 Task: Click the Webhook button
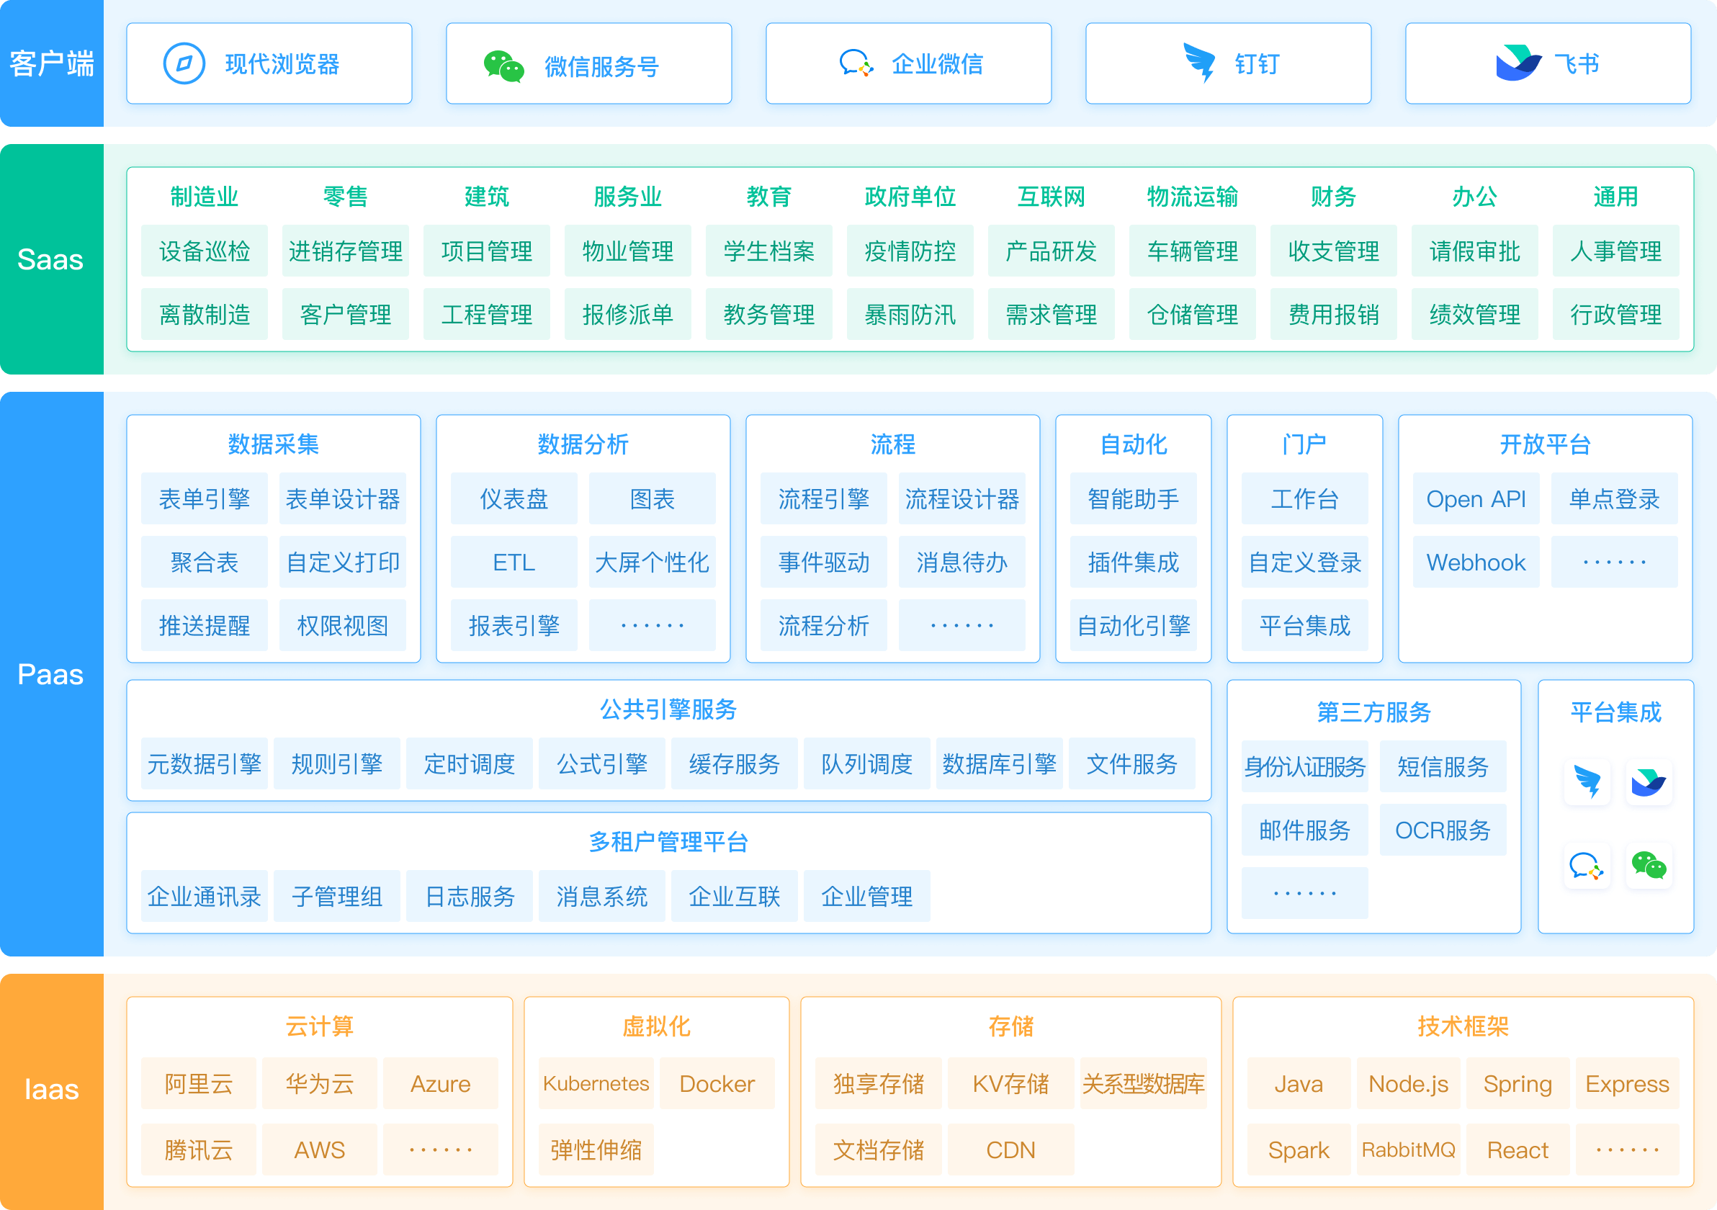click(x=1476, y=563)
